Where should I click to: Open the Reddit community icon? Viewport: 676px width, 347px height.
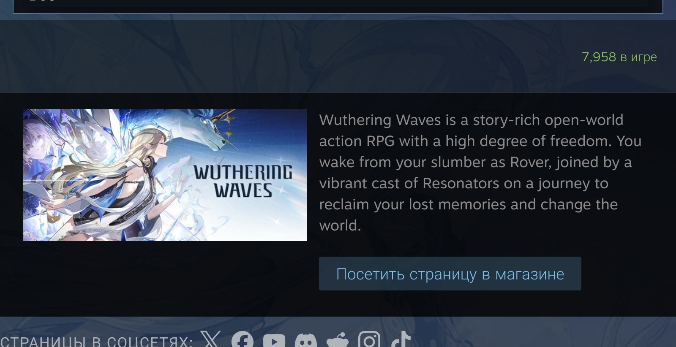338,340
